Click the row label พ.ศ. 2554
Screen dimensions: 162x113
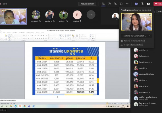click(42, 62)
